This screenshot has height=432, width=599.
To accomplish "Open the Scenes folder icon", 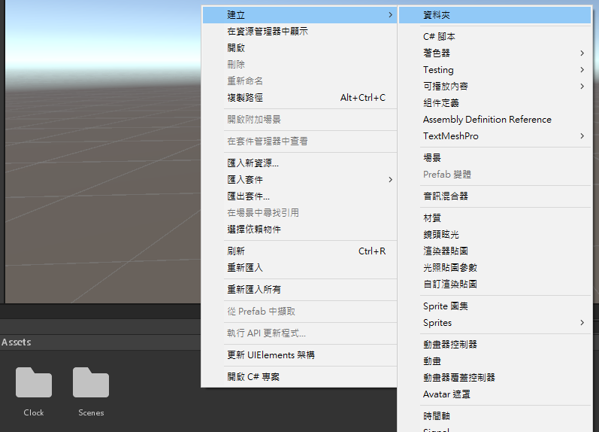I will (x=91, y=382).
